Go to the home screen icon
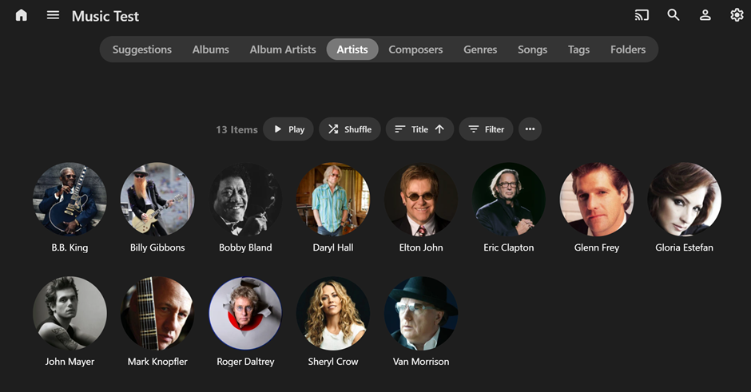The height and width of the screenshot is (392, 751). click(22, 15)
